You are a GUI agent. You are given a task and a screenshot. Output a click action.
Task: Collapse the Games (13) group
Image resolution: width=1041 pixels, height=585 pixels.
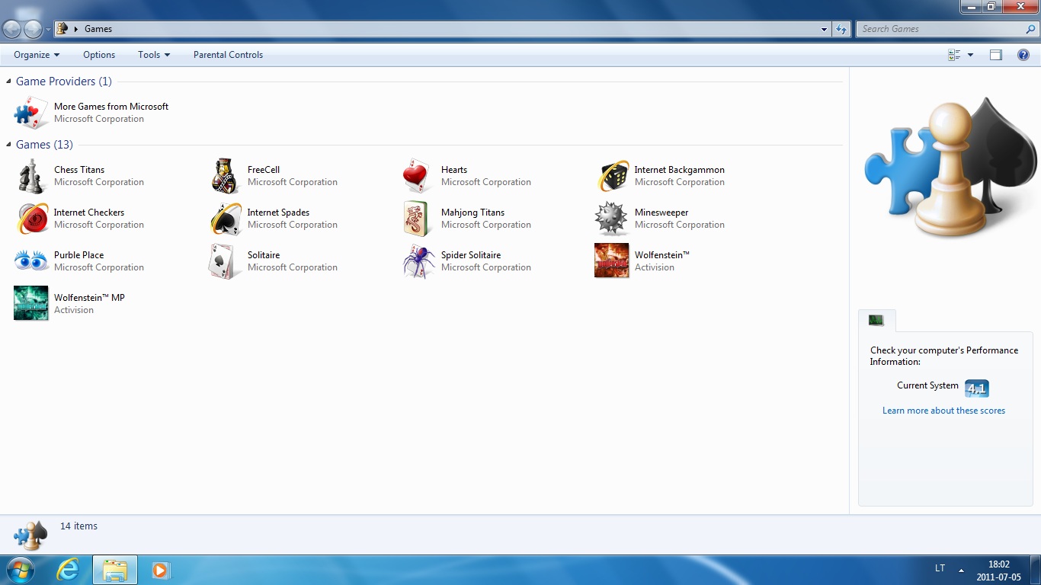click(x=9, y=145)
